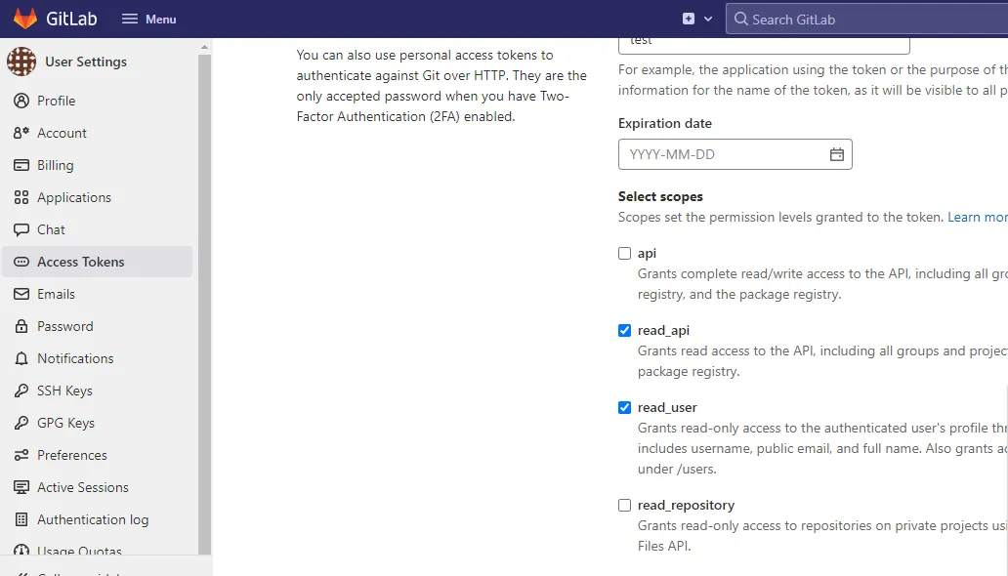Open the calendar date picker icon
Viewport: 1008px width, 576px height.
click(x=836, y=154)
